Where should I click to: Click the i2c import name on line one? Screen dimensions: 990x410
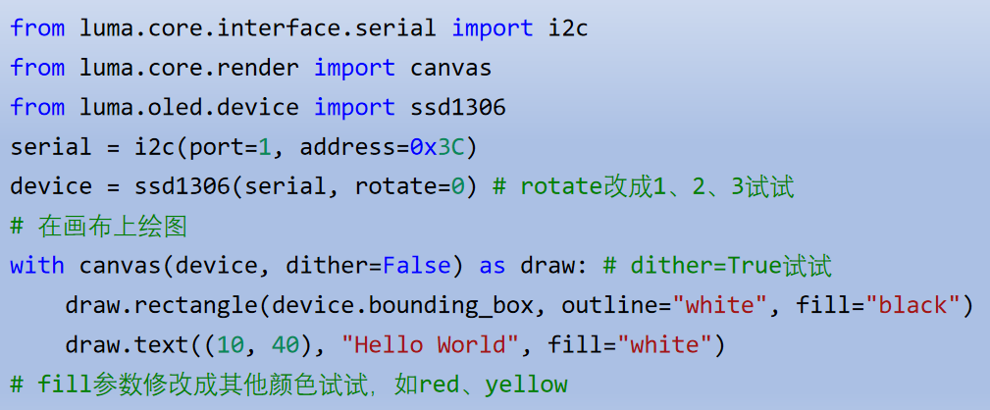568,28
